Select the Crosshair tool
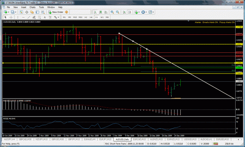Screen dimensions: 245x147 pos(11,17)
